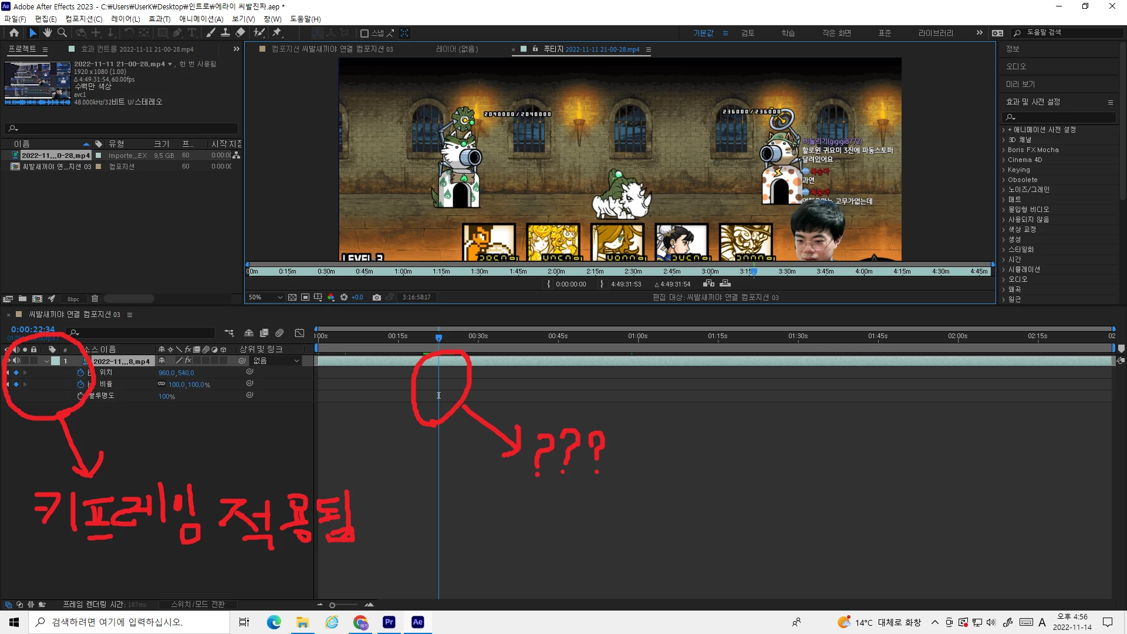This screenshot has width=1127, height=634.
Task: Take a snapshot with the camera icon
Action: click(377, 298)
